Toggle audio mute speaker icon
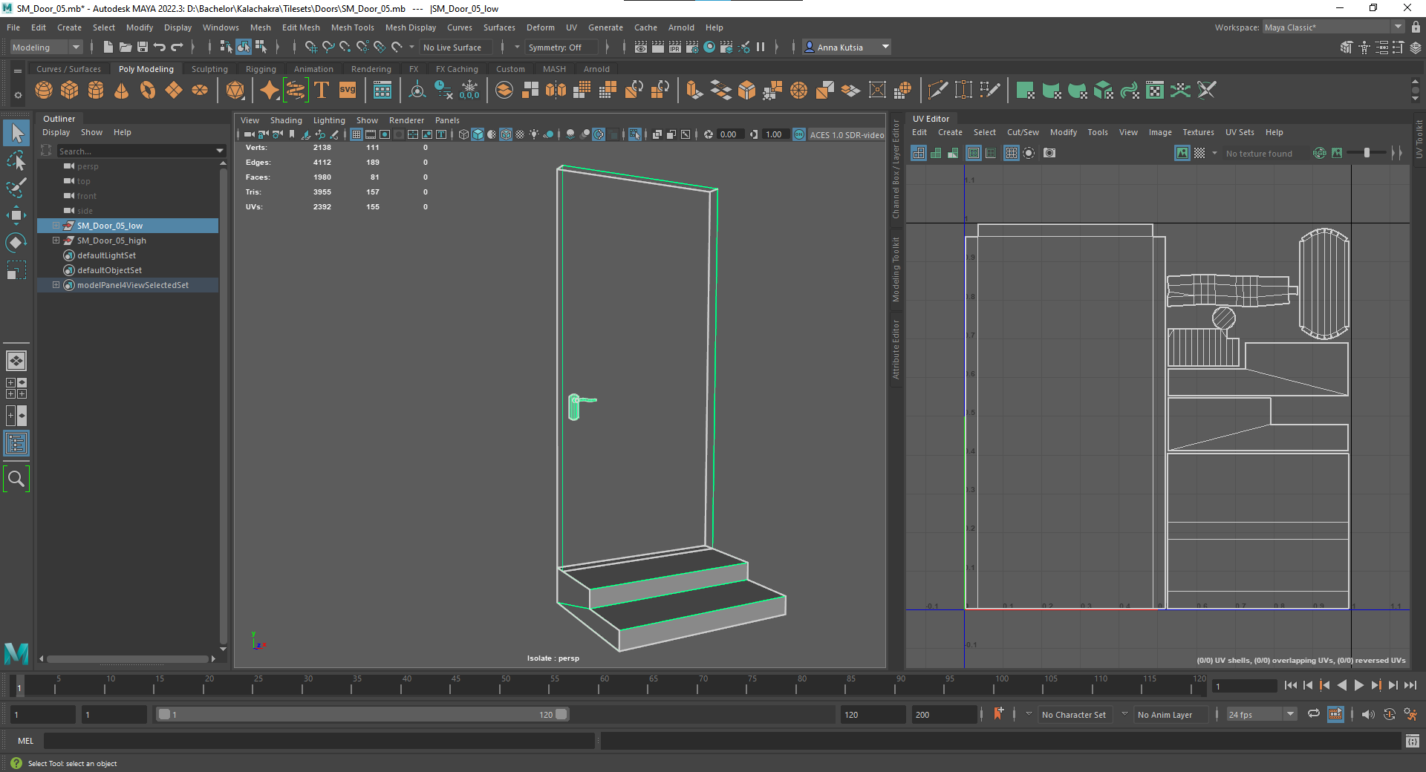 (x=1368, y=714)
